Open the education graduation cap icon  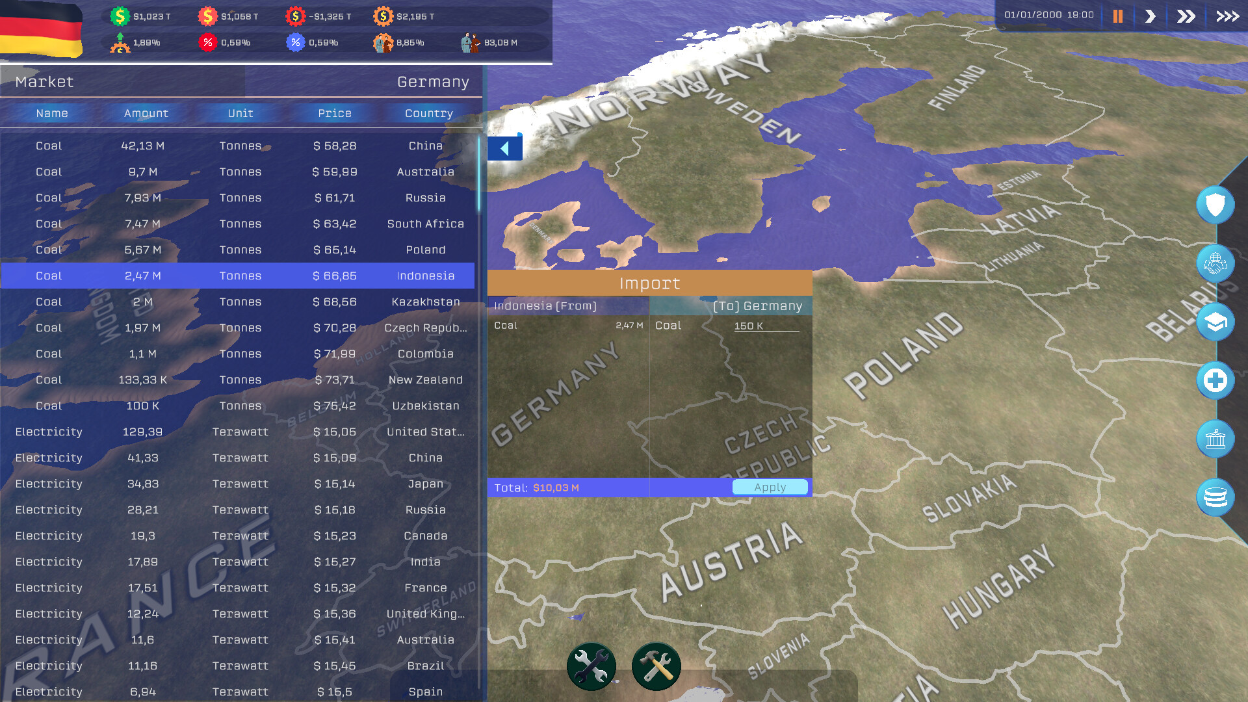coord(1215,322)
